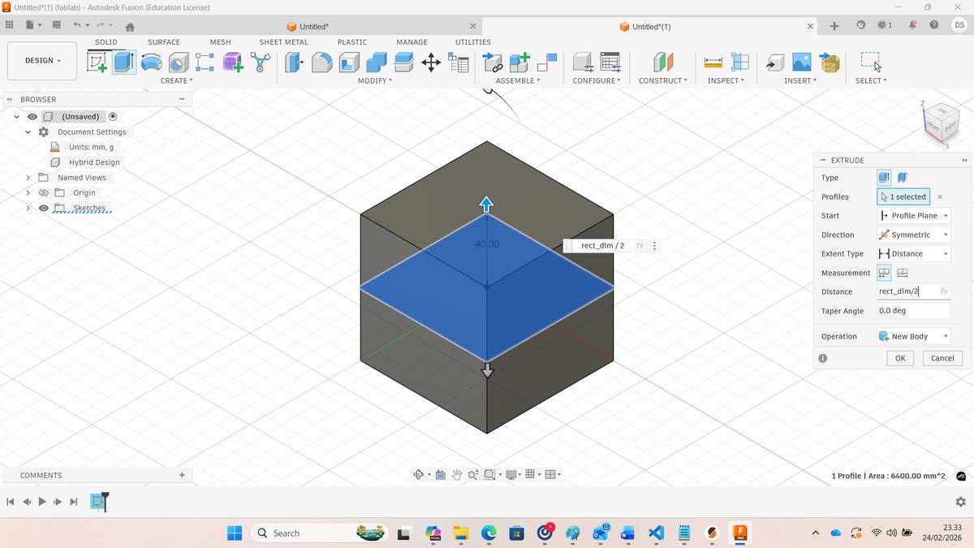Screen dimensions: 974x548
Task: Clear the Profiles selection
Action: [940, 196]
